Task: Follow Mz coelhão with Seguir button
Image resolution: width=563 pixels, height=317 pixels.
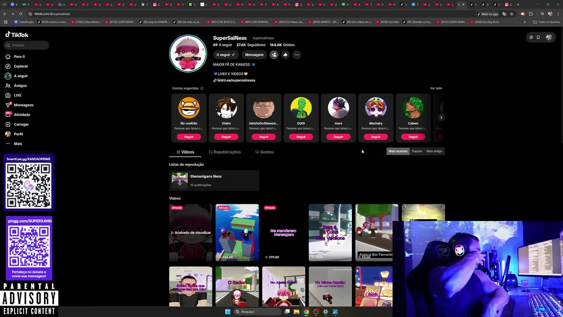Action: 189,136
